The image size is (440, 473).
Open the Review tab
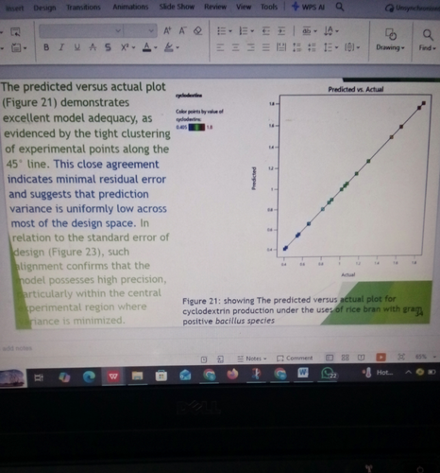click(215, 7)
